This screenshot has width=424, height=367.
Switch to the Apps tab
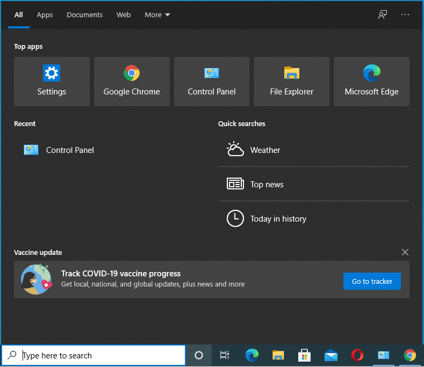point(45,14)
